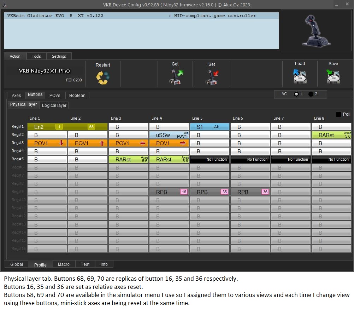Viewport: 354px width, 309px height.
Task: Click the POV1 up arrow cell
Action: click(x=88, y=143)
